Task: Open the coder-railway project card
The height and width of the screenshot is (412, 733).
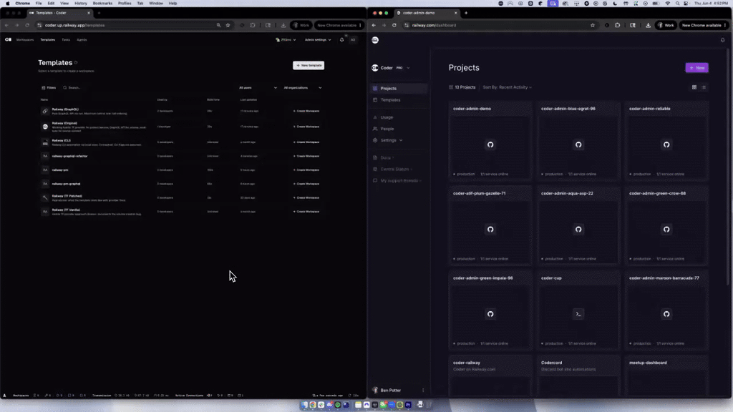Action: [x=490, y=376]
